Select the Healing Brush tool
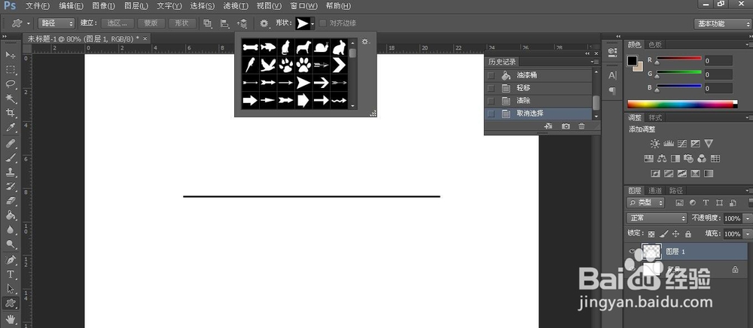The width and height of the screenshot is (753, 328). pos(10,144)
